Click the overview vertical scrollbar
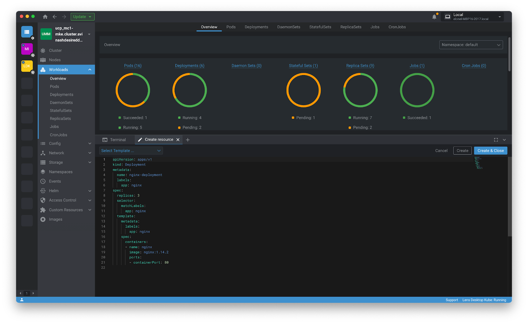Screen dimensions: 528x324 coord(510,54)
